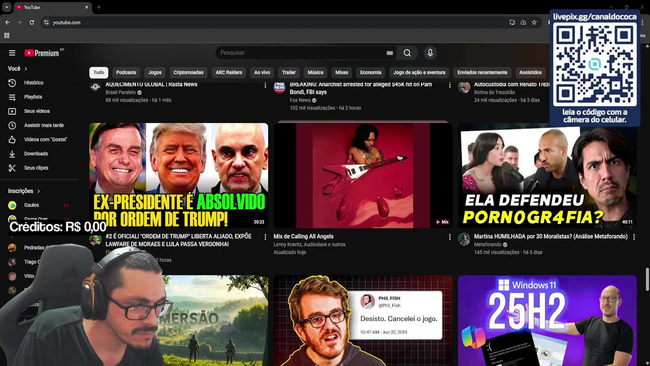Click the site info icon beside youtube.com
650x366 pixels.
pyautogui.click(x=46, y=22)
